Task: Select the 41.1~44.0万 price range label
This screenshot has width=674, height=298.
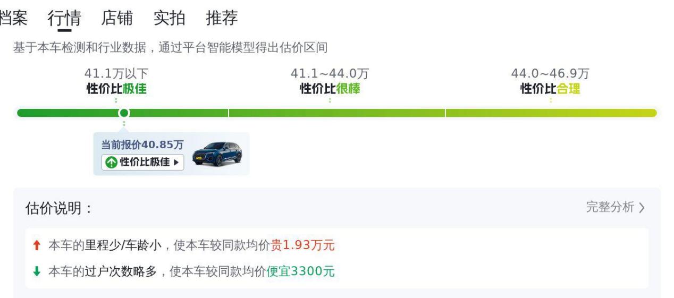Action: 330,74
